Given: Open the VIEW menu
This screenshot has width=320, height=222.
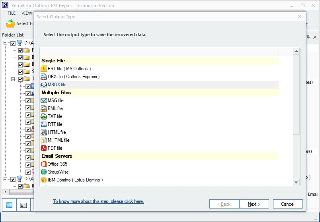Looking at the screenshot, I should (27, 13).
